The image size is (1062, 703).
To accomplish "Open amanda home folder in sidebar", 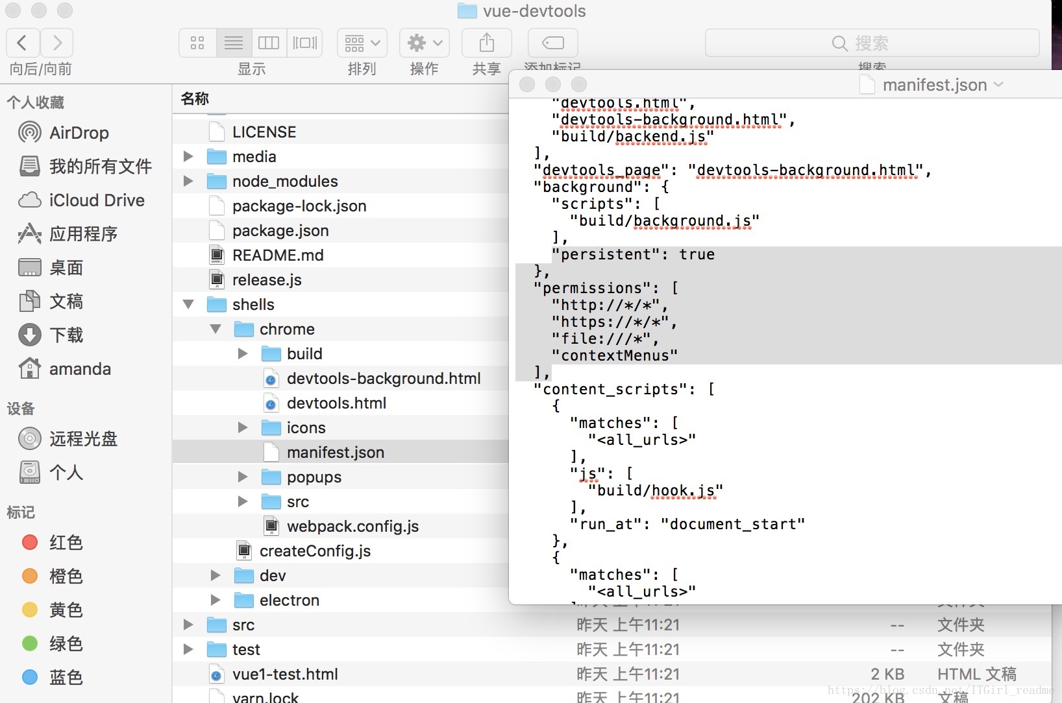I will (x=64, y=369).
